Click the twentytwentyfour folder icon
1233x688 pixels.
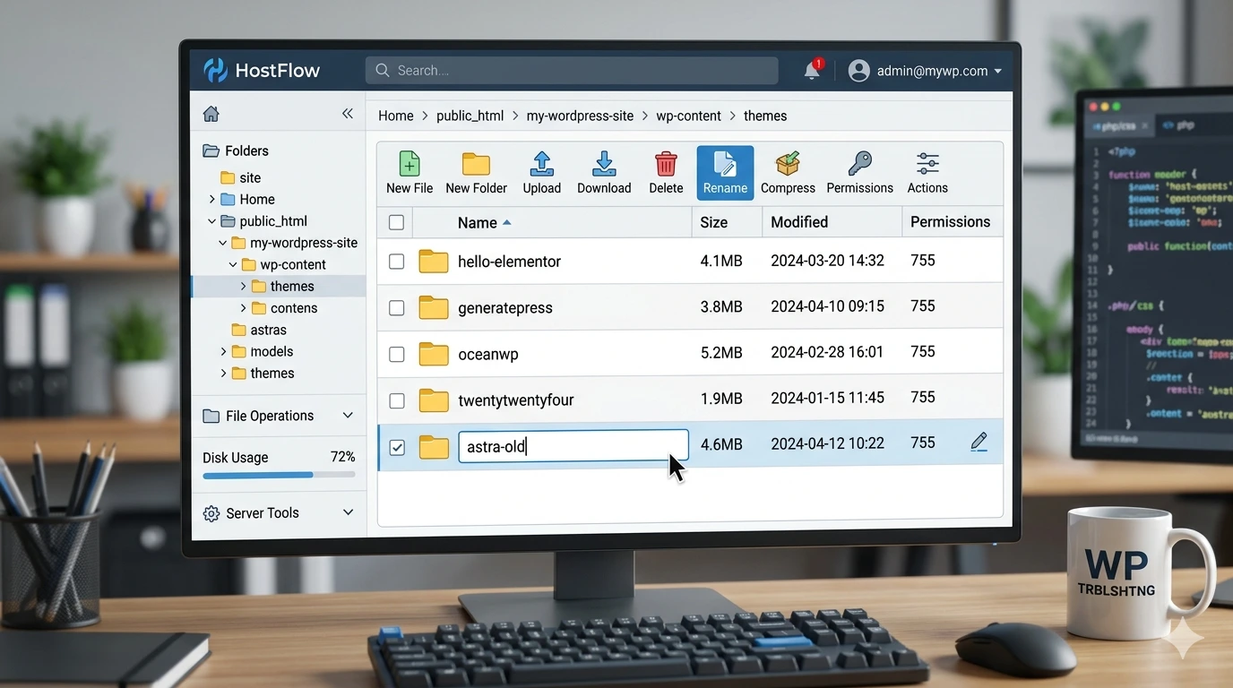pyautogui.click(x=434, y=400)
